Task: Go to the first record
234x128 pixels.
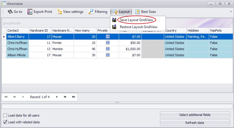Action: pyautogui.click(x=6, y=97)
